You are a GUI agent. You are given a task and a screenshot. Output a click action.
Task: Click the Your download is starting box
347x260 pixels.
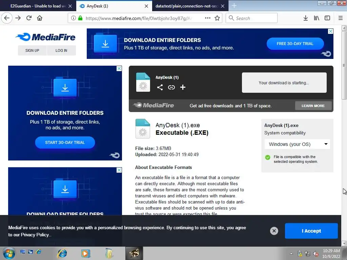tap(284, 83)
